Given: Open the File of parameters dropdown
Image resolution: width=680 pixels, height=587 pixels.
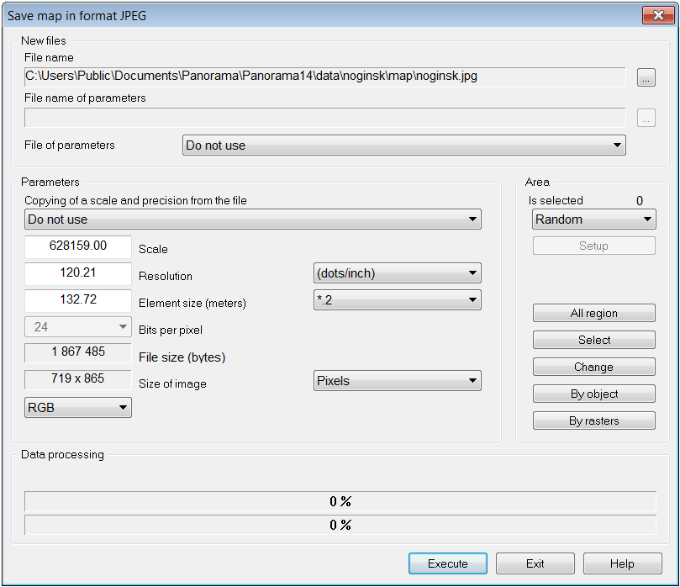Looking at the screenshot, I should pyautogui.click(x=403, y=145).
